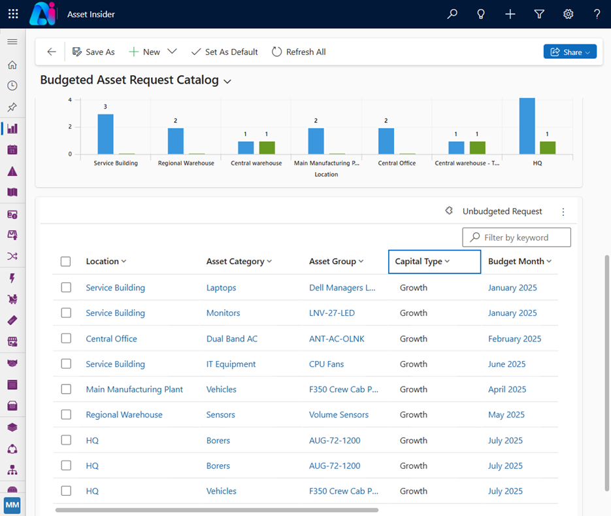Click the icon beside Unbudgeted Request

click(x=449, y=211)
